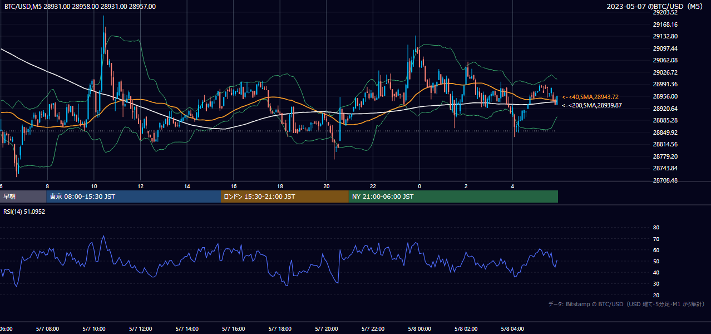The image size is (711, 334).
Task: Click the 2023-05-07 BTC/USD (M5) chart title
Action: 654,7
